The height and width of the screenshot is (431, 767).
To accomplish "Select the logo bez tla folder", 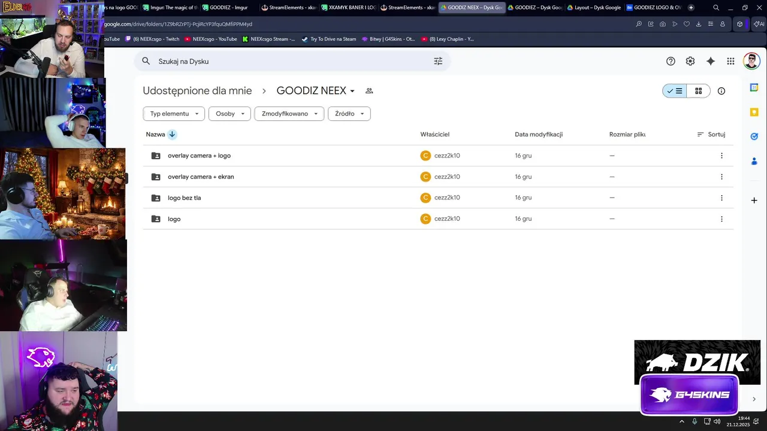I will 438,198.
